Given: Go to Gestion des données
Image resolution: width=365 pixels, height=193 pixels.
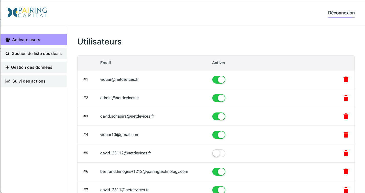Looking at the screenshot, I should click(34, 67).
